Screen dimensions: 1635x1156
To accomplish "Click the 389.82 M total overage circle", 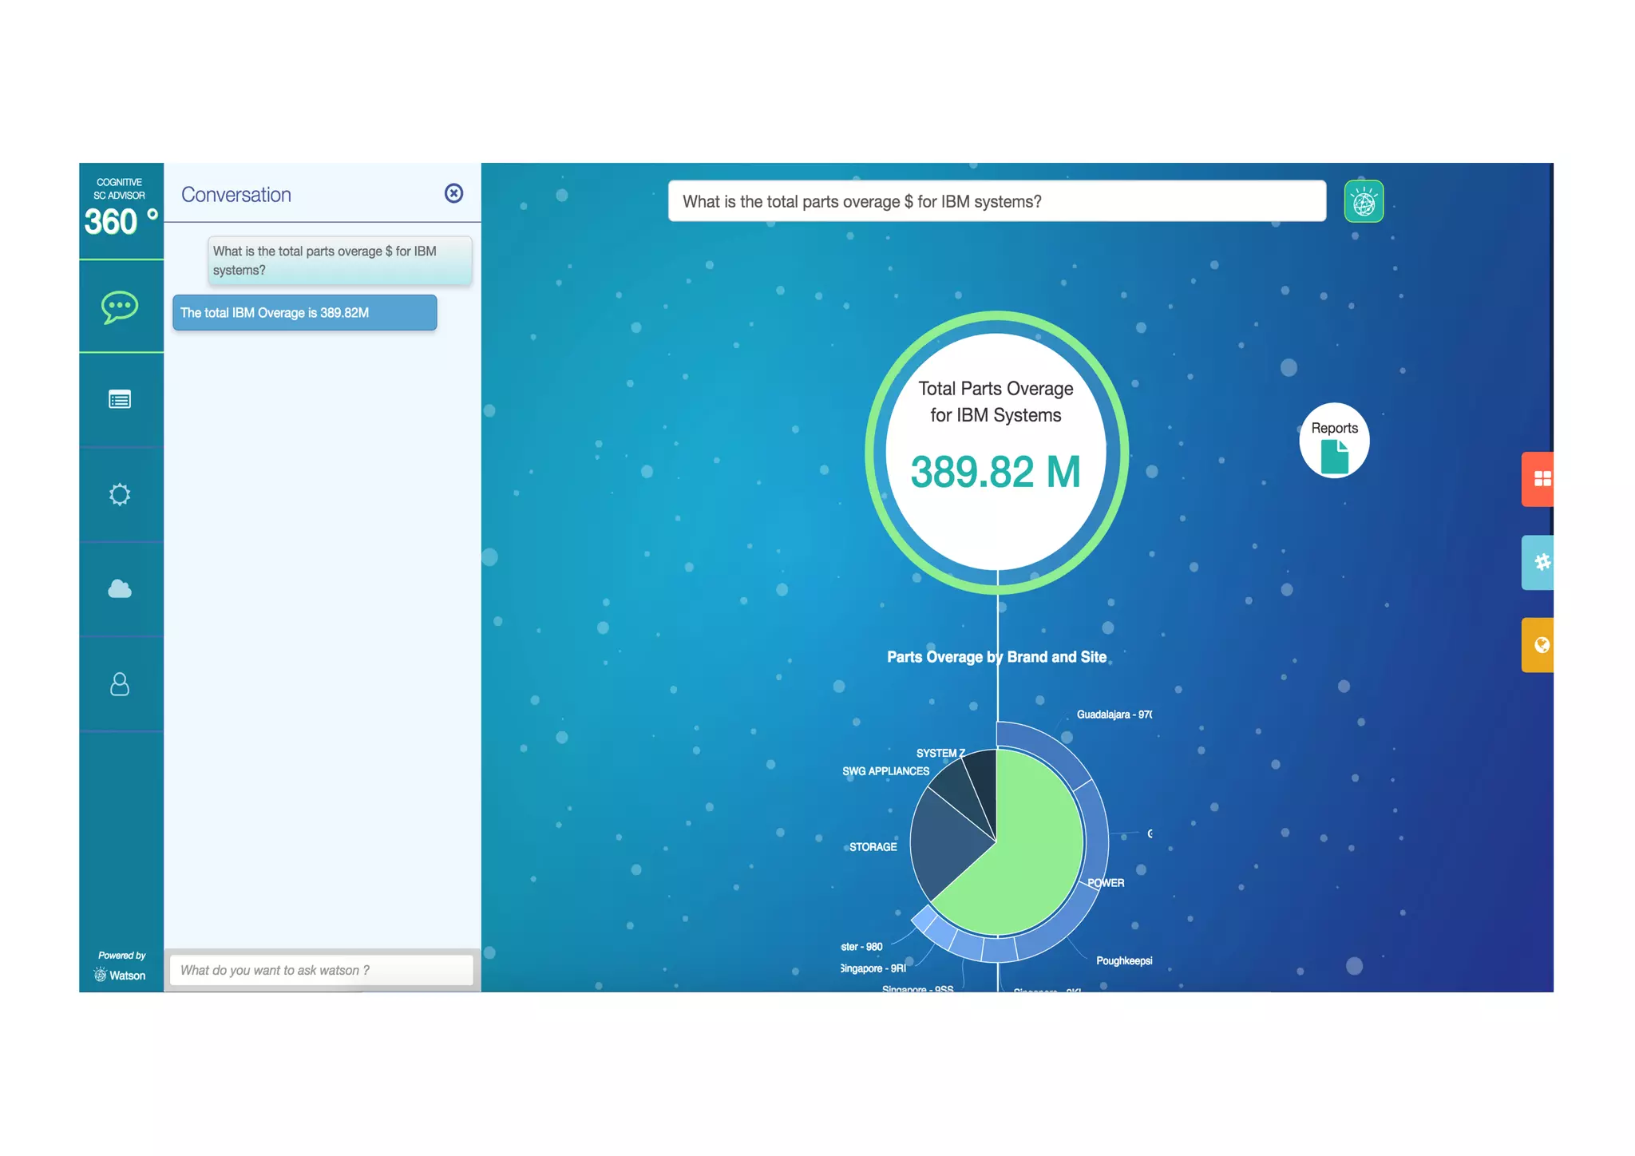I will tap(996, 453).
